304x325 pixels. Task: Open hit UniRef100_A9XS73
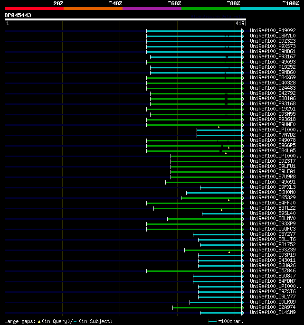click(273, 46)
